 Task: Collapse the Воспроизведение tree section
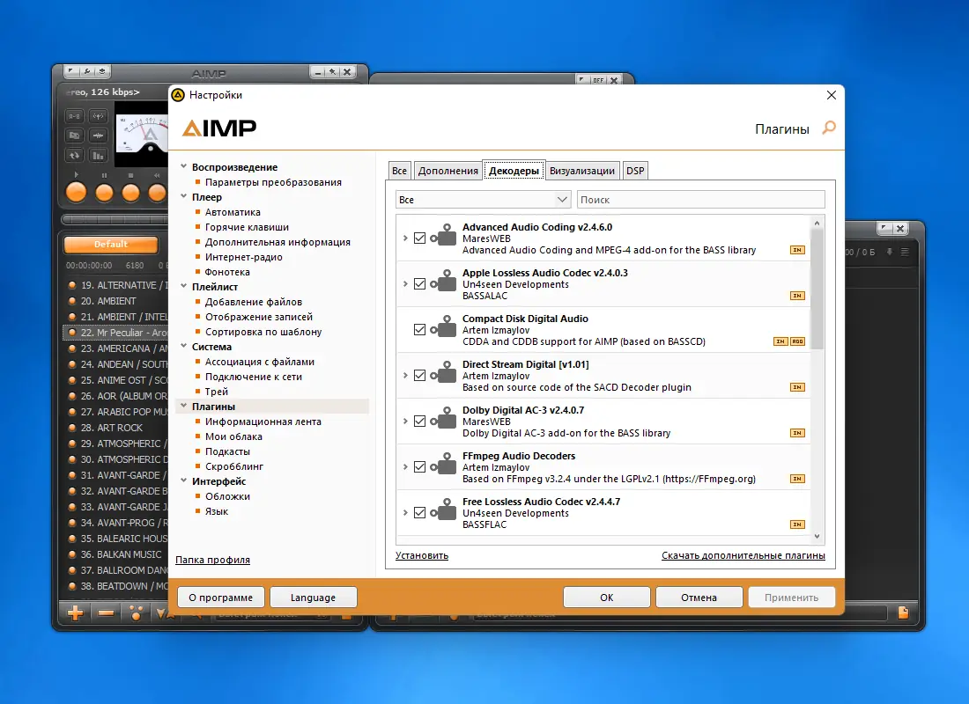183,166
